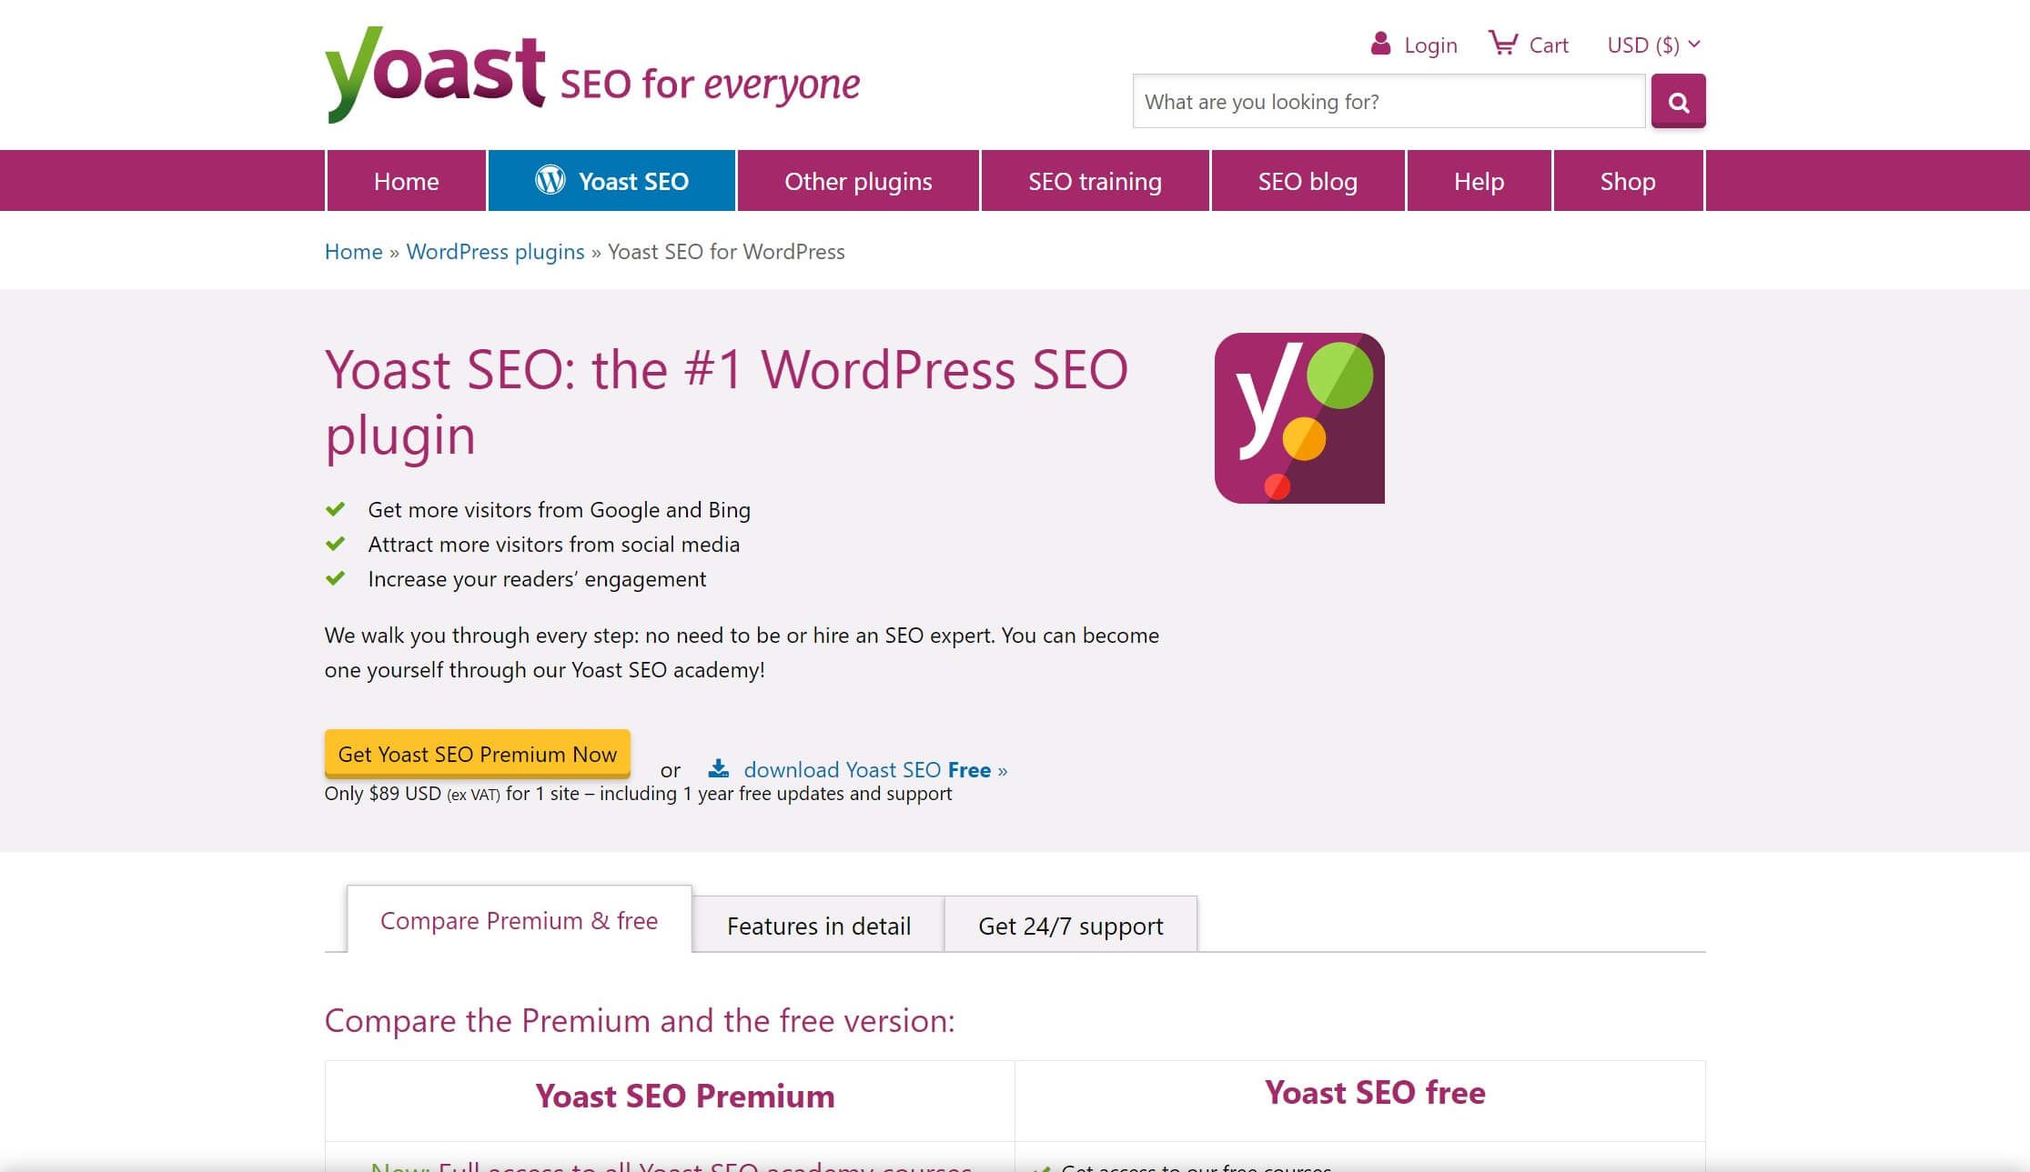The height and width of the screenshot is (1172, 2030).
Task: Click the search magnifier button
Action: point(1678,101)
